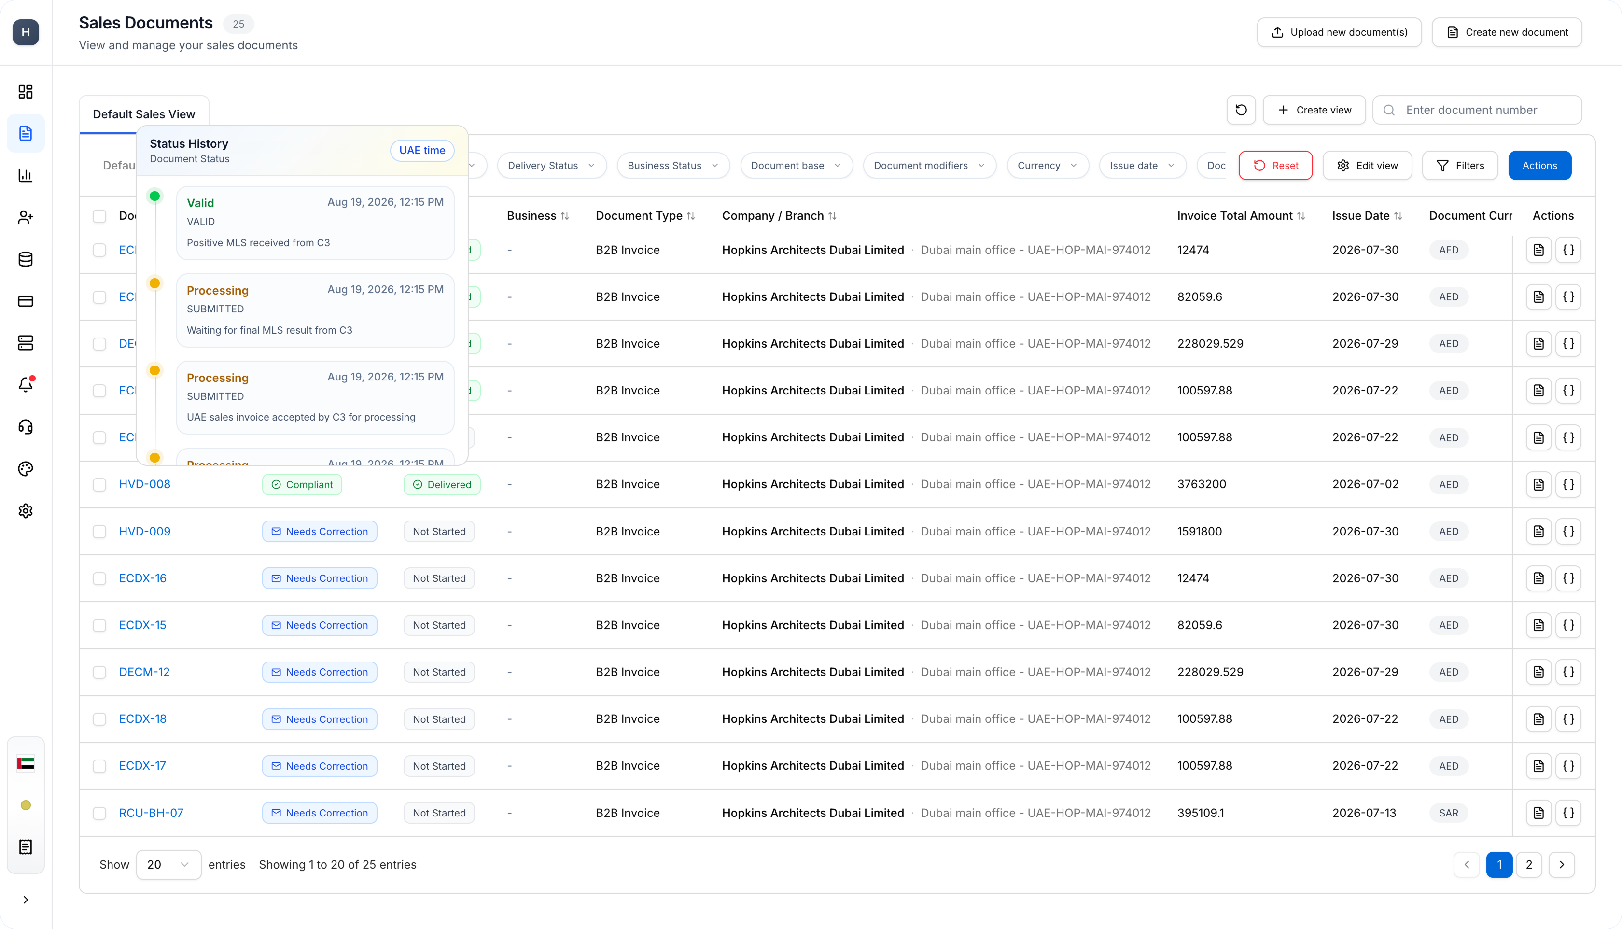This screenshot has width=1622, height=929.
Task: Open the database sidebar icon
Action: 26,260
